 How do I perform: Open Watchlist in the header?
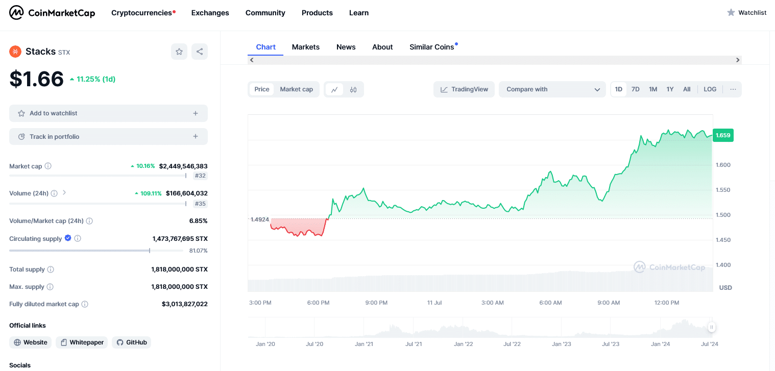747,13
